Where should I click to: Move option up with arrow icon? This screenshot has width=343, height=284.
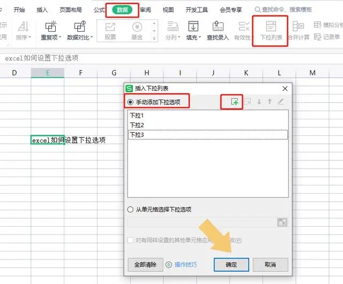tap(270, 102)
